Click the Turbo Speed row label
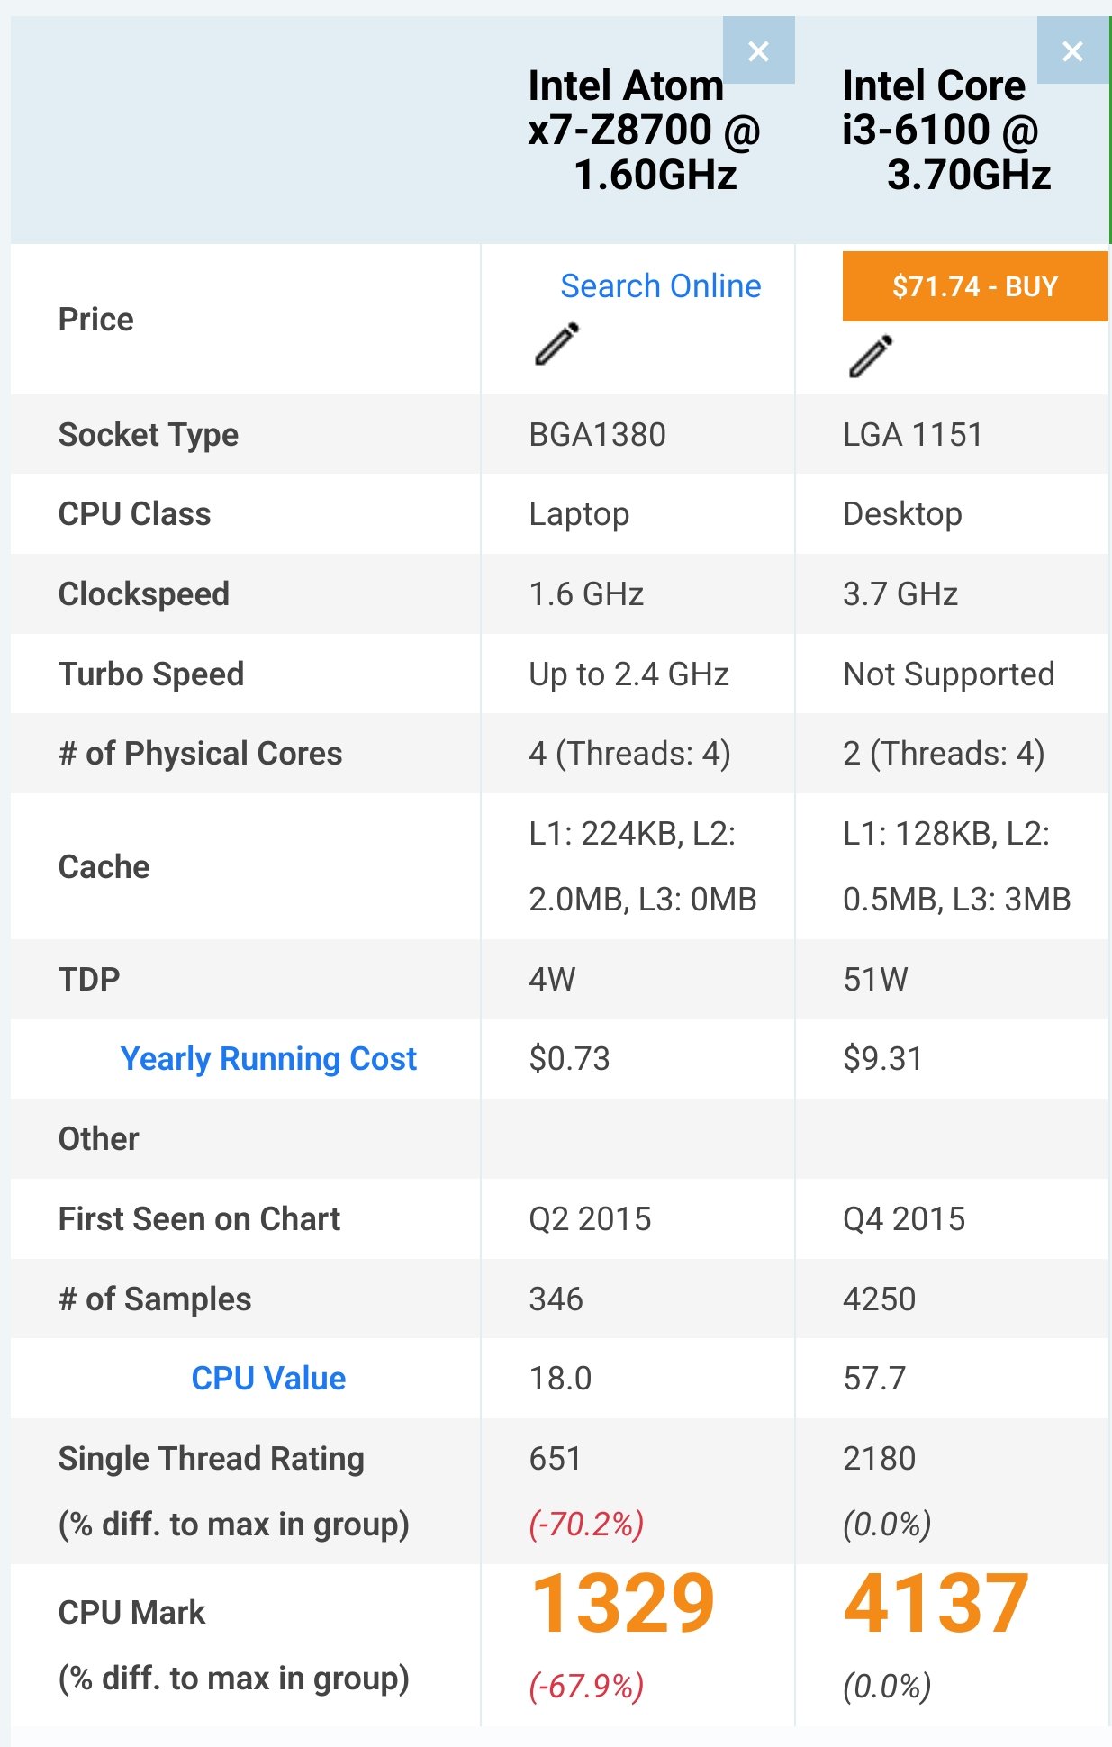The width and height of the screenshot is (1112, 1747). coord(151,674)
